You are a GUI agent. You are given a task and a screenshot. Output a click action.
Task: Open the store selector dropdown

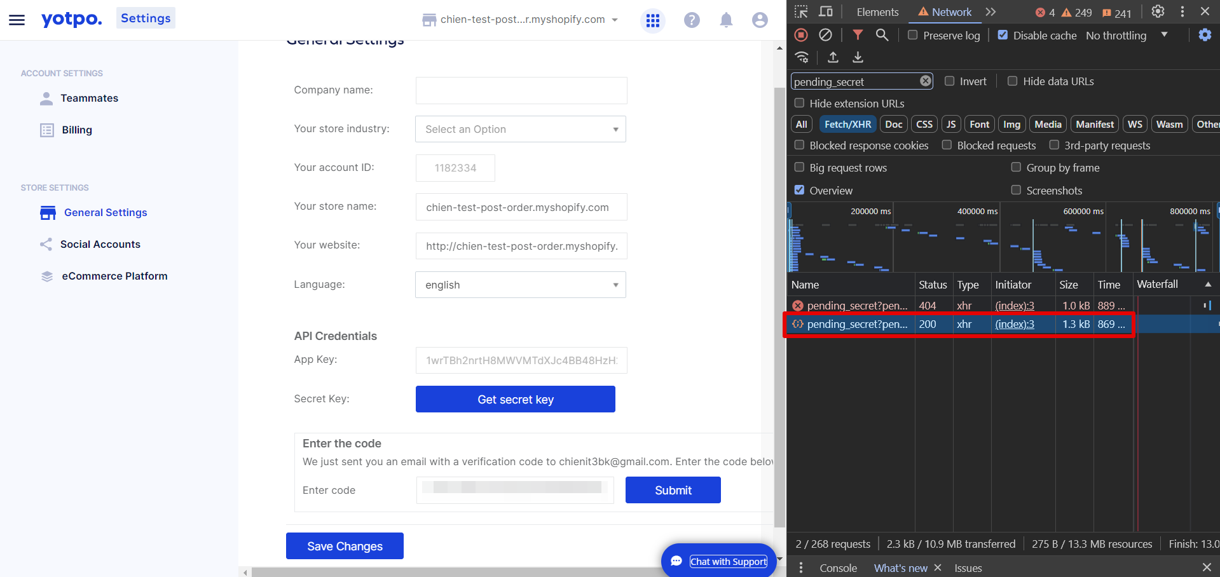[x=520, y=20]
